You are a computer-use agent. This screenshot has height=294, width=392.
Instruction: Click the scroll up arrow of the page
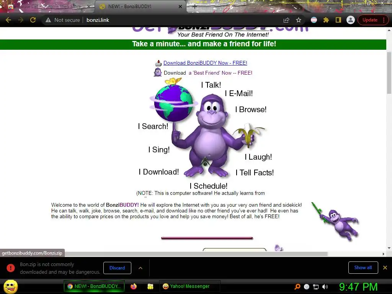click(x=389, y=30)
